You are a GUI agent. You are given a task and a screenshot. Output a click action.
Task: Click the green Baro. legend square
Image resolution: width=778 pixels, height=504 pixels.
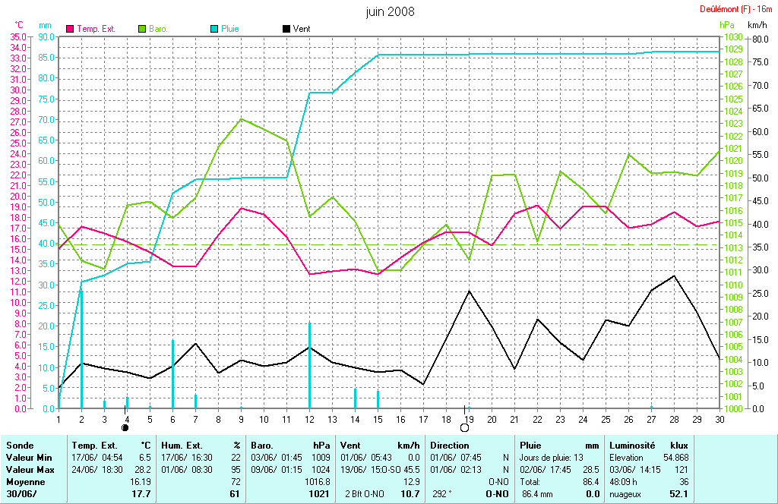(x=142, y=29)
